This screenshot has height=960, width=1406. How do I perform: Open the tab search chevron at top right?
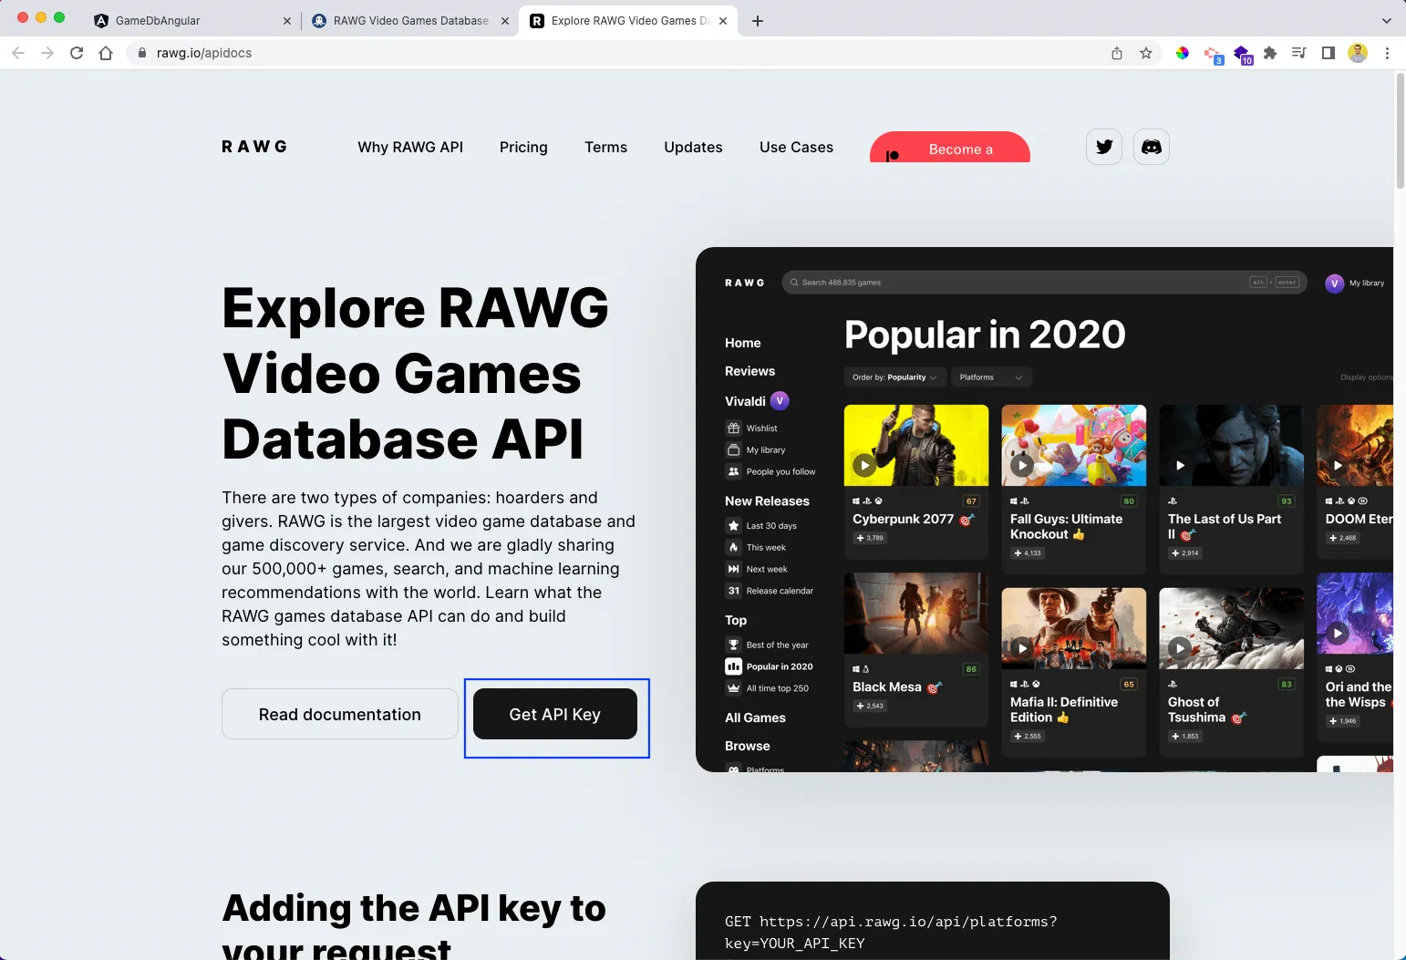click(1387, 20)
